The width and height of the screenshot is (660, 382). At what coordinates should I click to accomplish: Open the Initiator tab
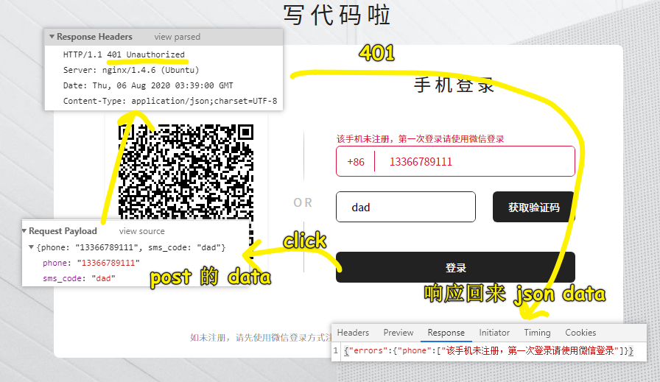coord(494,333)
